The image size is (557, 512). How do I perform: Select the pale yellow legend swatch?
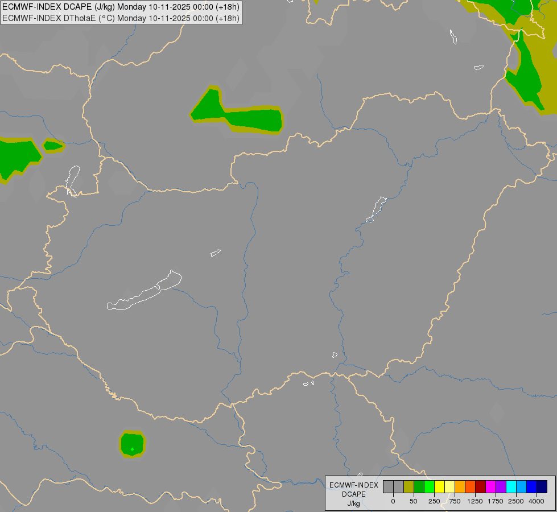[449, 486]
